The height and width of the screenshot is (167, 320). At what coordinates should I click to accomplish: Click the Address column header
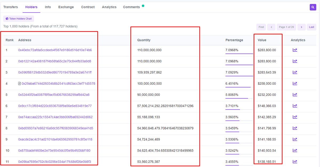(x=25, y=40)
